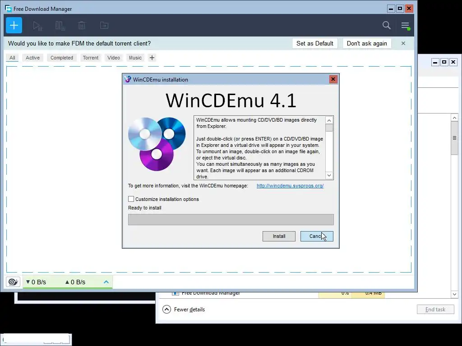Viewport: 462px width, 346px height.
Task: Check Customize installation options
Action: point(131,199)
